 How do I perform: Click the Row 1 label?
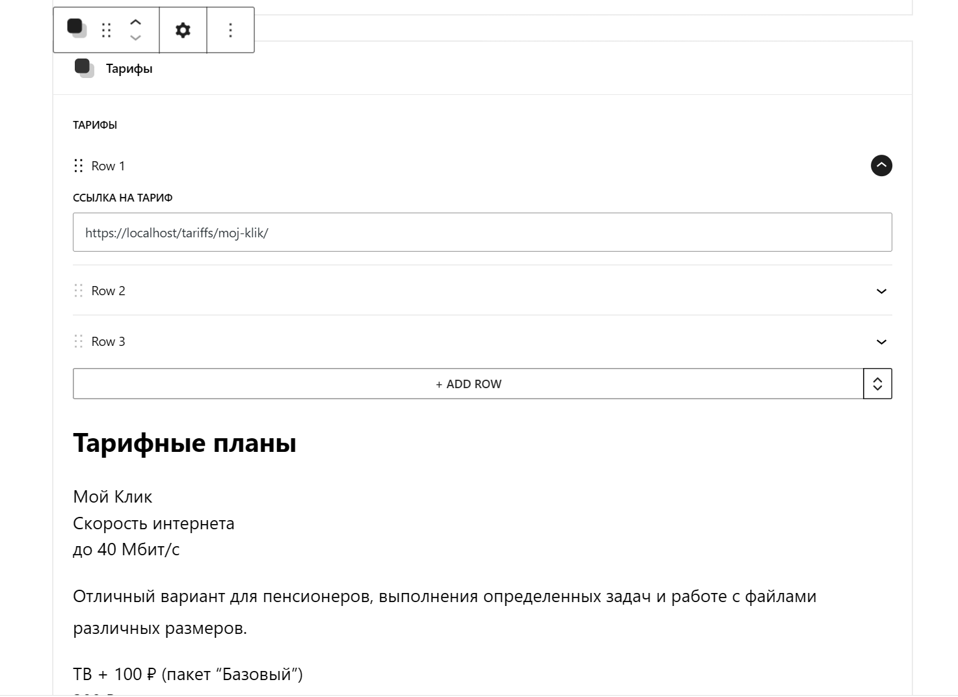pos(108,166)
